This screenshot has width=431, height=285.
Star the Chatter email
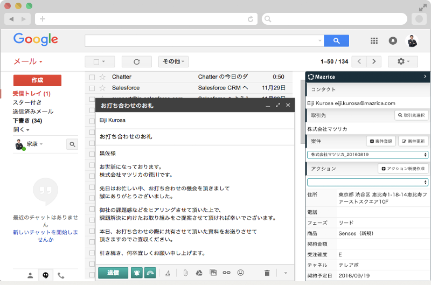coord(102,77)
